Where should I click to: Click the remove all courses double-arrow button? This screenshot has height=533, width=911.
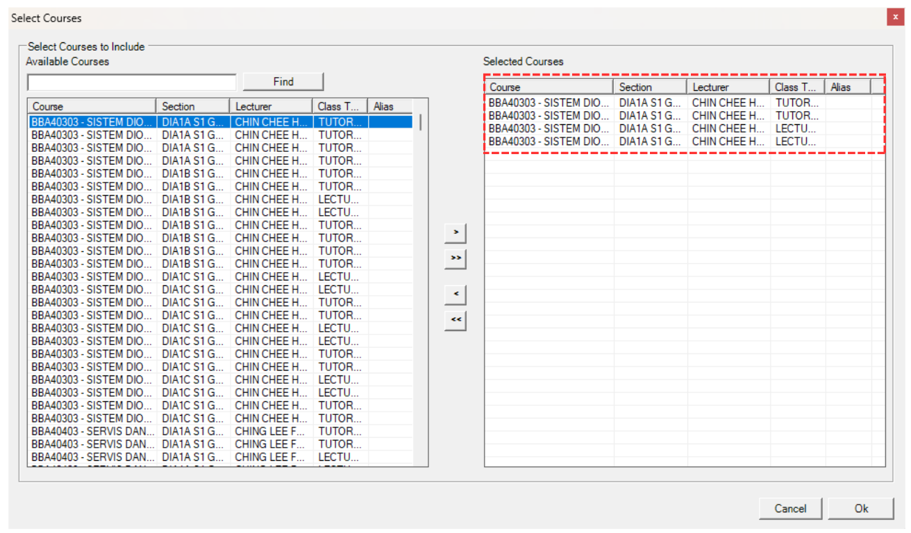455,320
